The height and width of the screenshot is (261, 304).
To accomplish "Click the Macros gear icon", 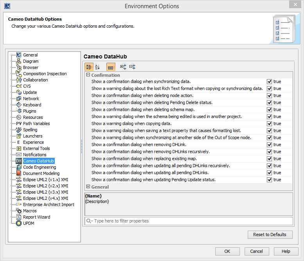I will click(x=19, y=211).
